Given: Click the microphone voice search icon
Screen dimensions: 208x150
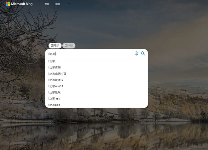Looking at the screenshot, I should pyautogui.click(x=136, y=54).
